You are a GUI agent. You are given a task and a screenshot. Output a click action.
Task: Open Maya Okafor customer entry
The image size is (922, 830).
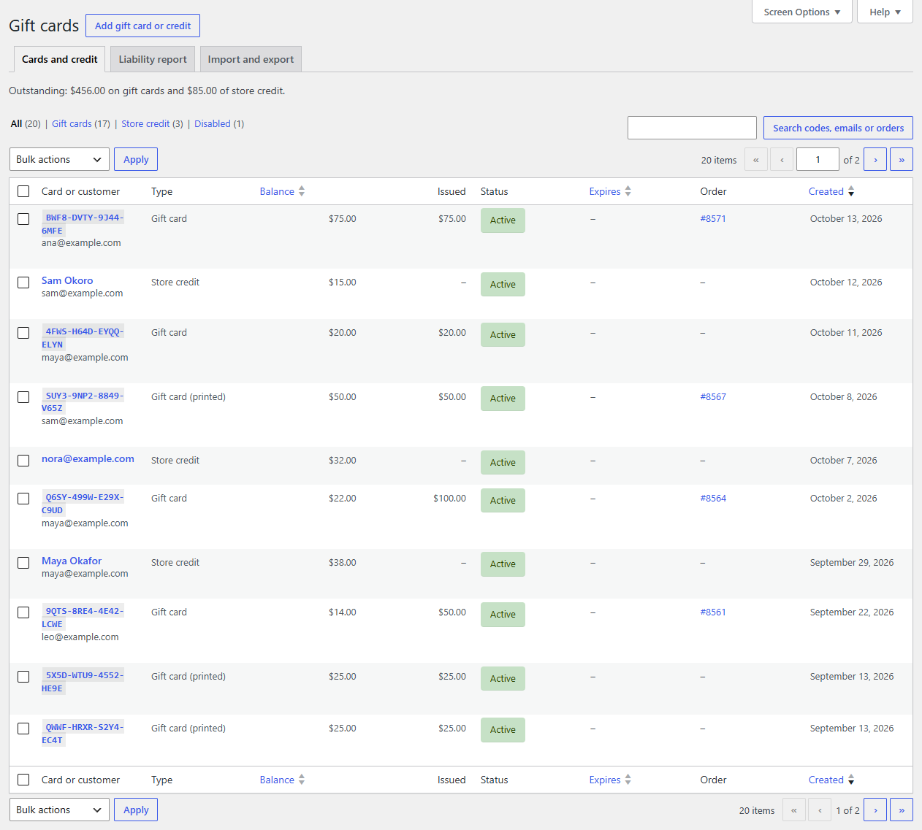coord(72,561)
